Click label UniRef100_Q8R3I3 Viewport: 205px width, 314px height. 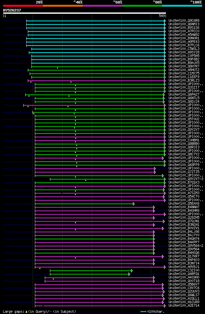tap(184, 147)
